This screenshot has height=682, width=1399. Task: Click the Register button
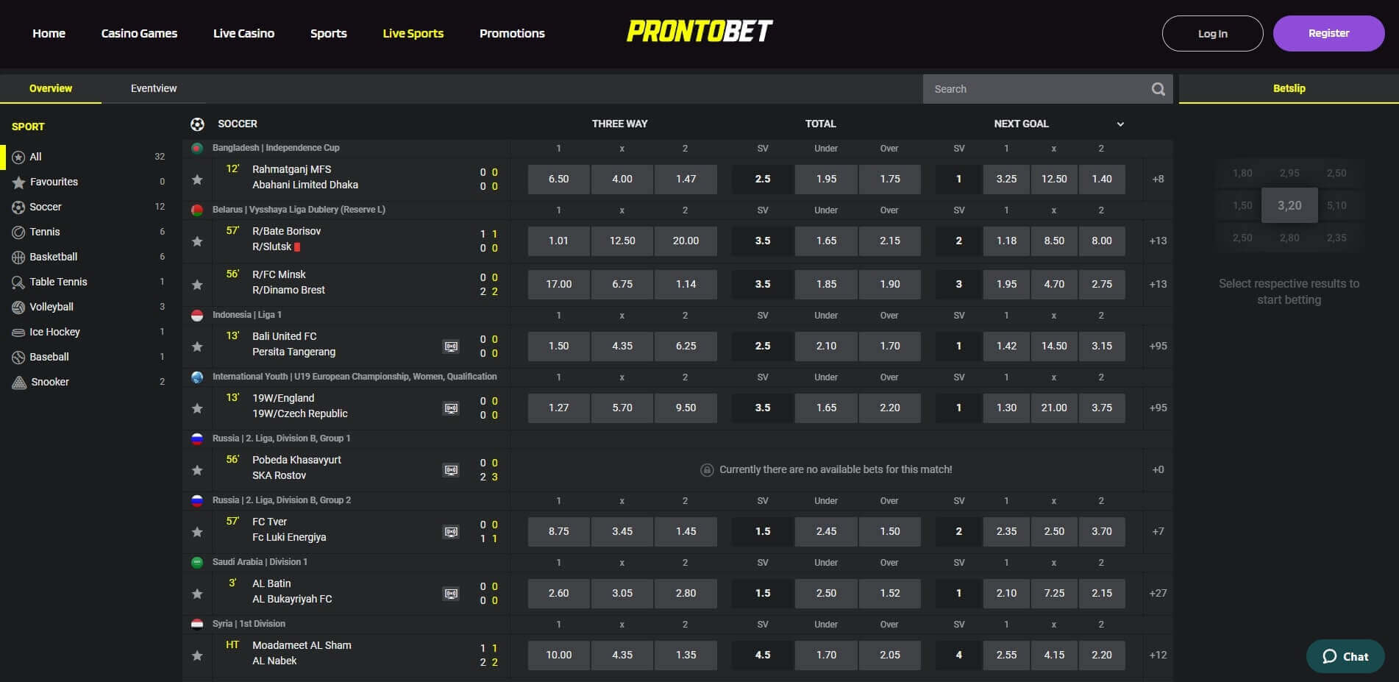[1328, 33]
